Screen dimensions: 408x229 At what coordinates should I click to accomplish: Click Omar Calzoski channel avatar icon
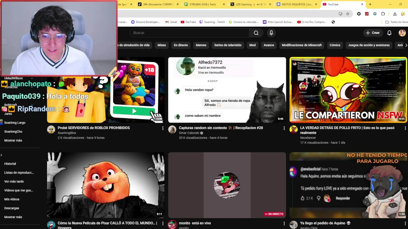click(x=172, y=129)
